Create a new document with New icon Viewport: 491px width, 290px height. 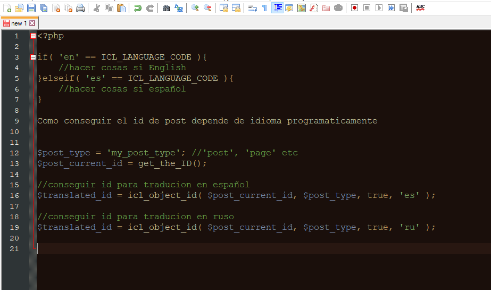coord(7,8)
